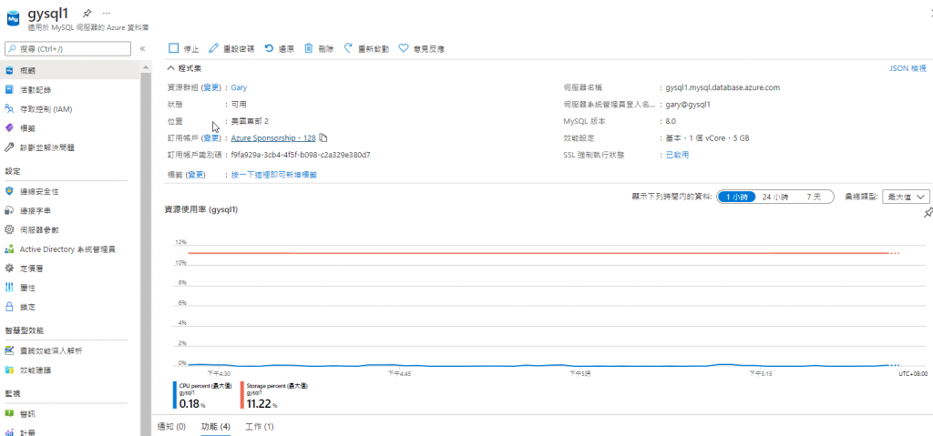Screen dimensions: 933x436
Task: Pin resource usage chart to dashboard
Action: (927, 213)
